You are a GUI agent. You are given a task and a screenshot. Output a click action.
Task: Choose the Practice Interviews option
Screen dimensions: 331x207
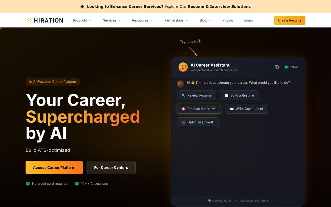pos(199,109)
